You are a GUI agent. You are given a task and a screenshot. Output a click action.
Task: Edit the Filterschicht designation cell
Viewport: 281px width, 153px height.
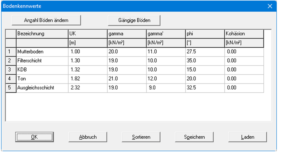[x=42, y=61]
